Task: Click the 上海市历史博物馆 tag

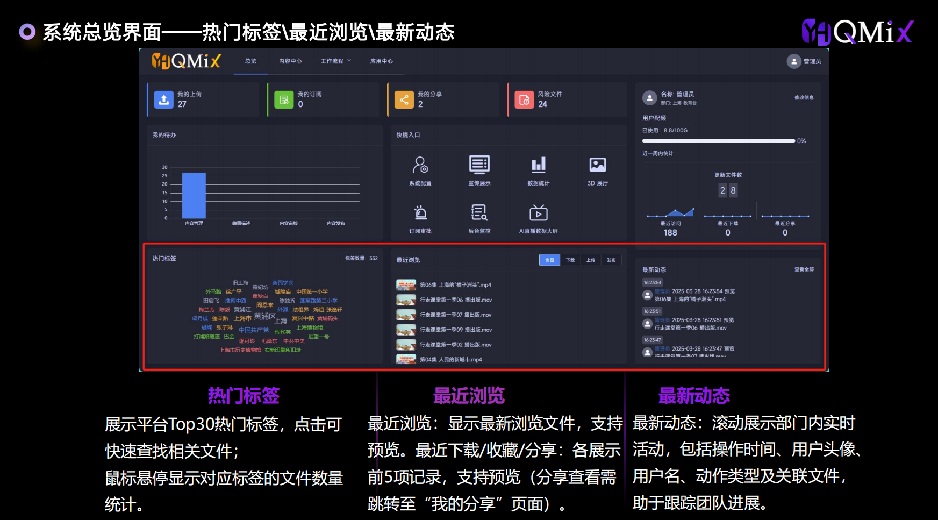Action: (240, 350)
